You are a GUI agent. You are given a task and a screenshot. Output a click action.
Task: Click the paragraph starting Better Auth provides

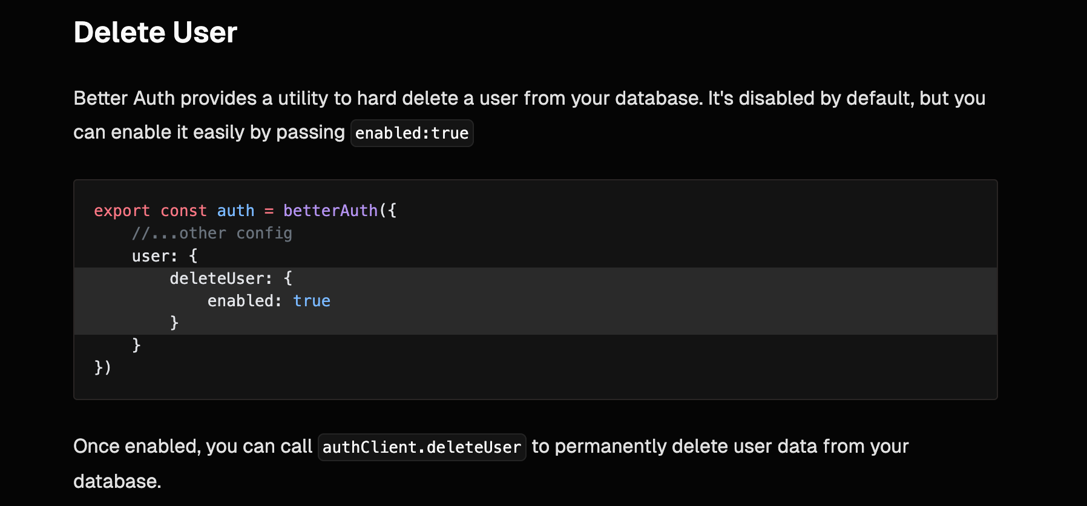pos(530,115)
